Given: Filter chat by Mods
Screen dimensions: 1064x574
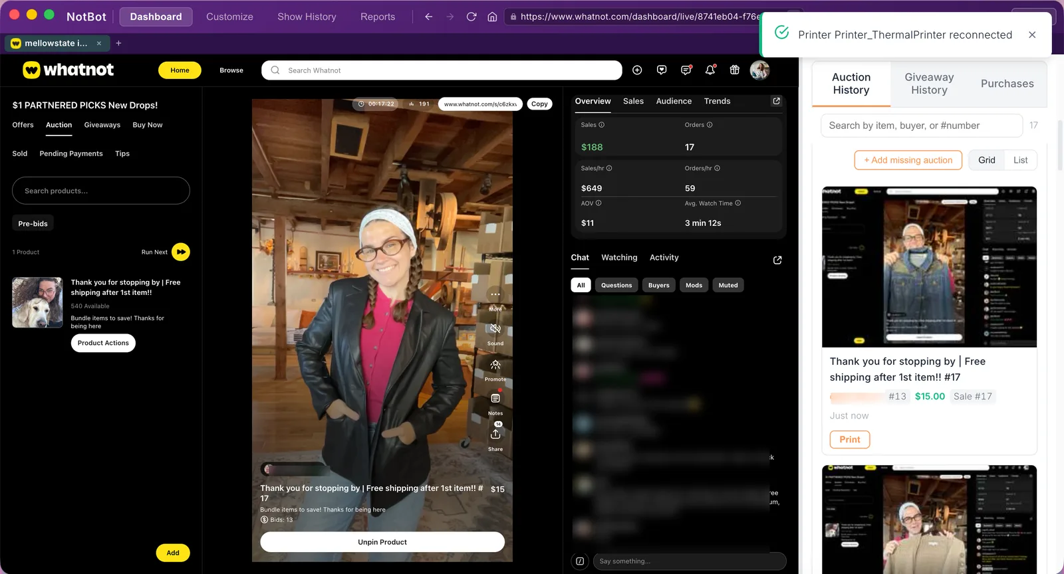Looking at the screenshot, I should coord(694,285).
